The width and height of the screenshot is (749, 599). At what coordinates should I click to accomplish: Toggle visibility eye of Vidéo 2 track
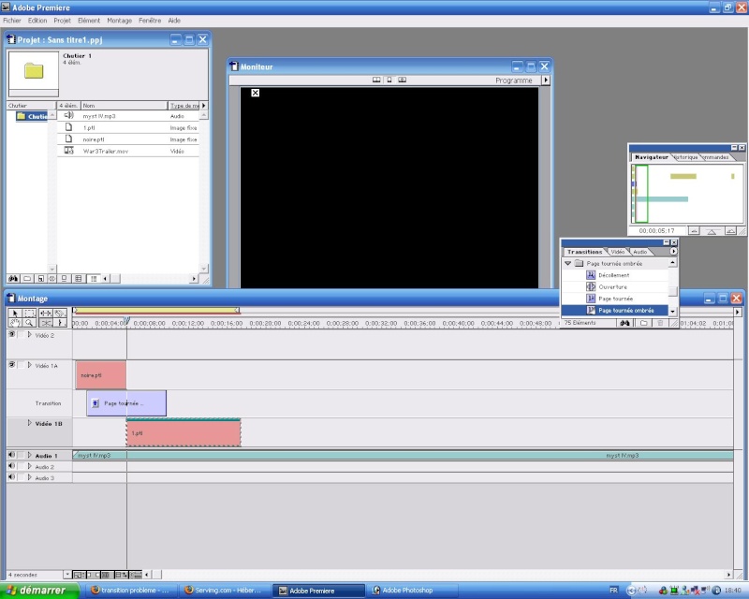click(x=12, y=334)
